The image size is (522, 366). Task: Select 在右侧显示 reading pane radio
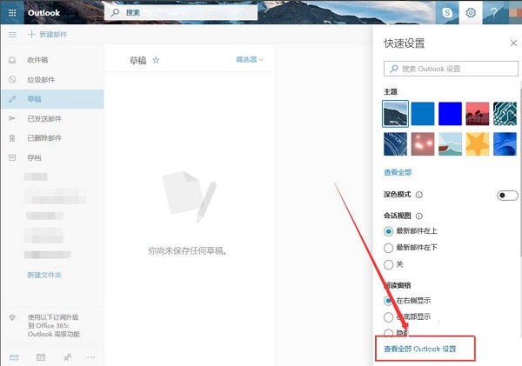coord(388,301)
